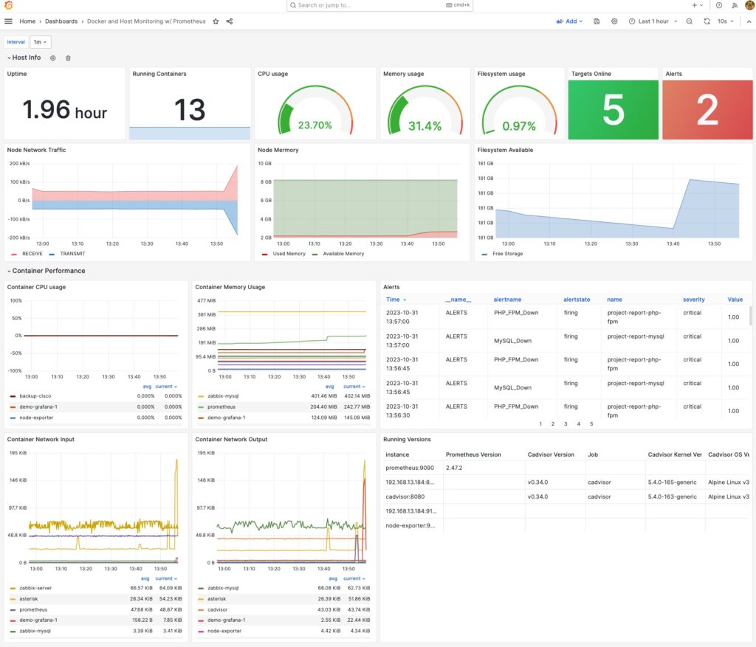The width and height of the screenshot is (756, 647).
Task: Refresh the dashboard now
Action: pyautogui.click(x=707, y=21)
